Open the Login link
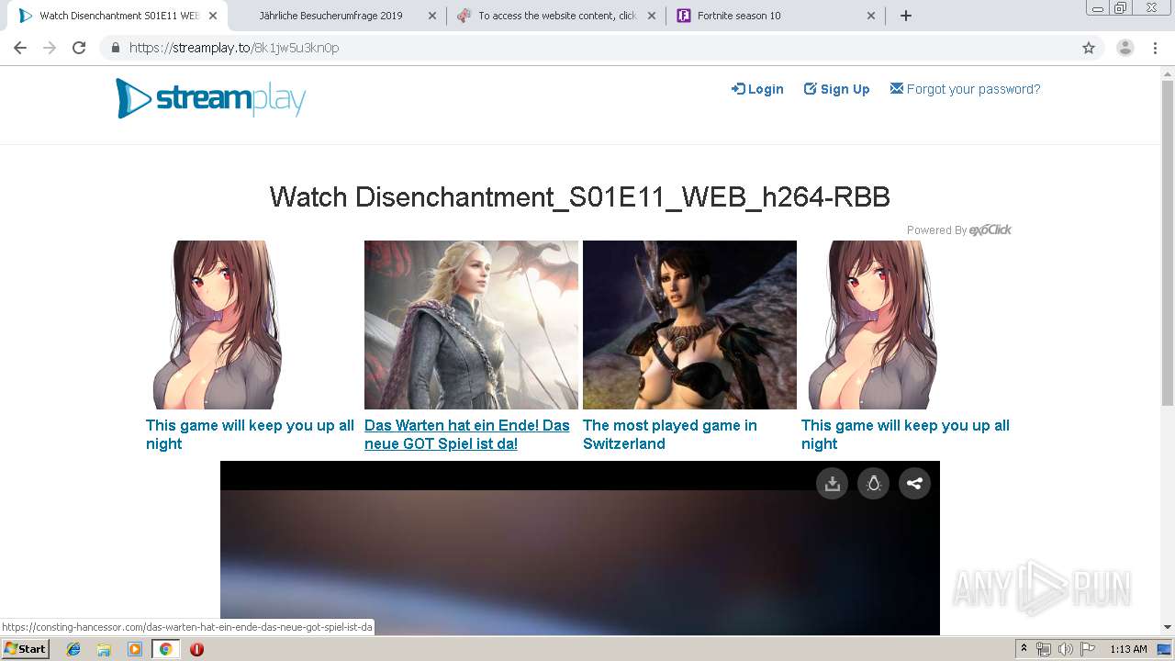This screenshot has width=1175, height=661. tap(757, 89)
